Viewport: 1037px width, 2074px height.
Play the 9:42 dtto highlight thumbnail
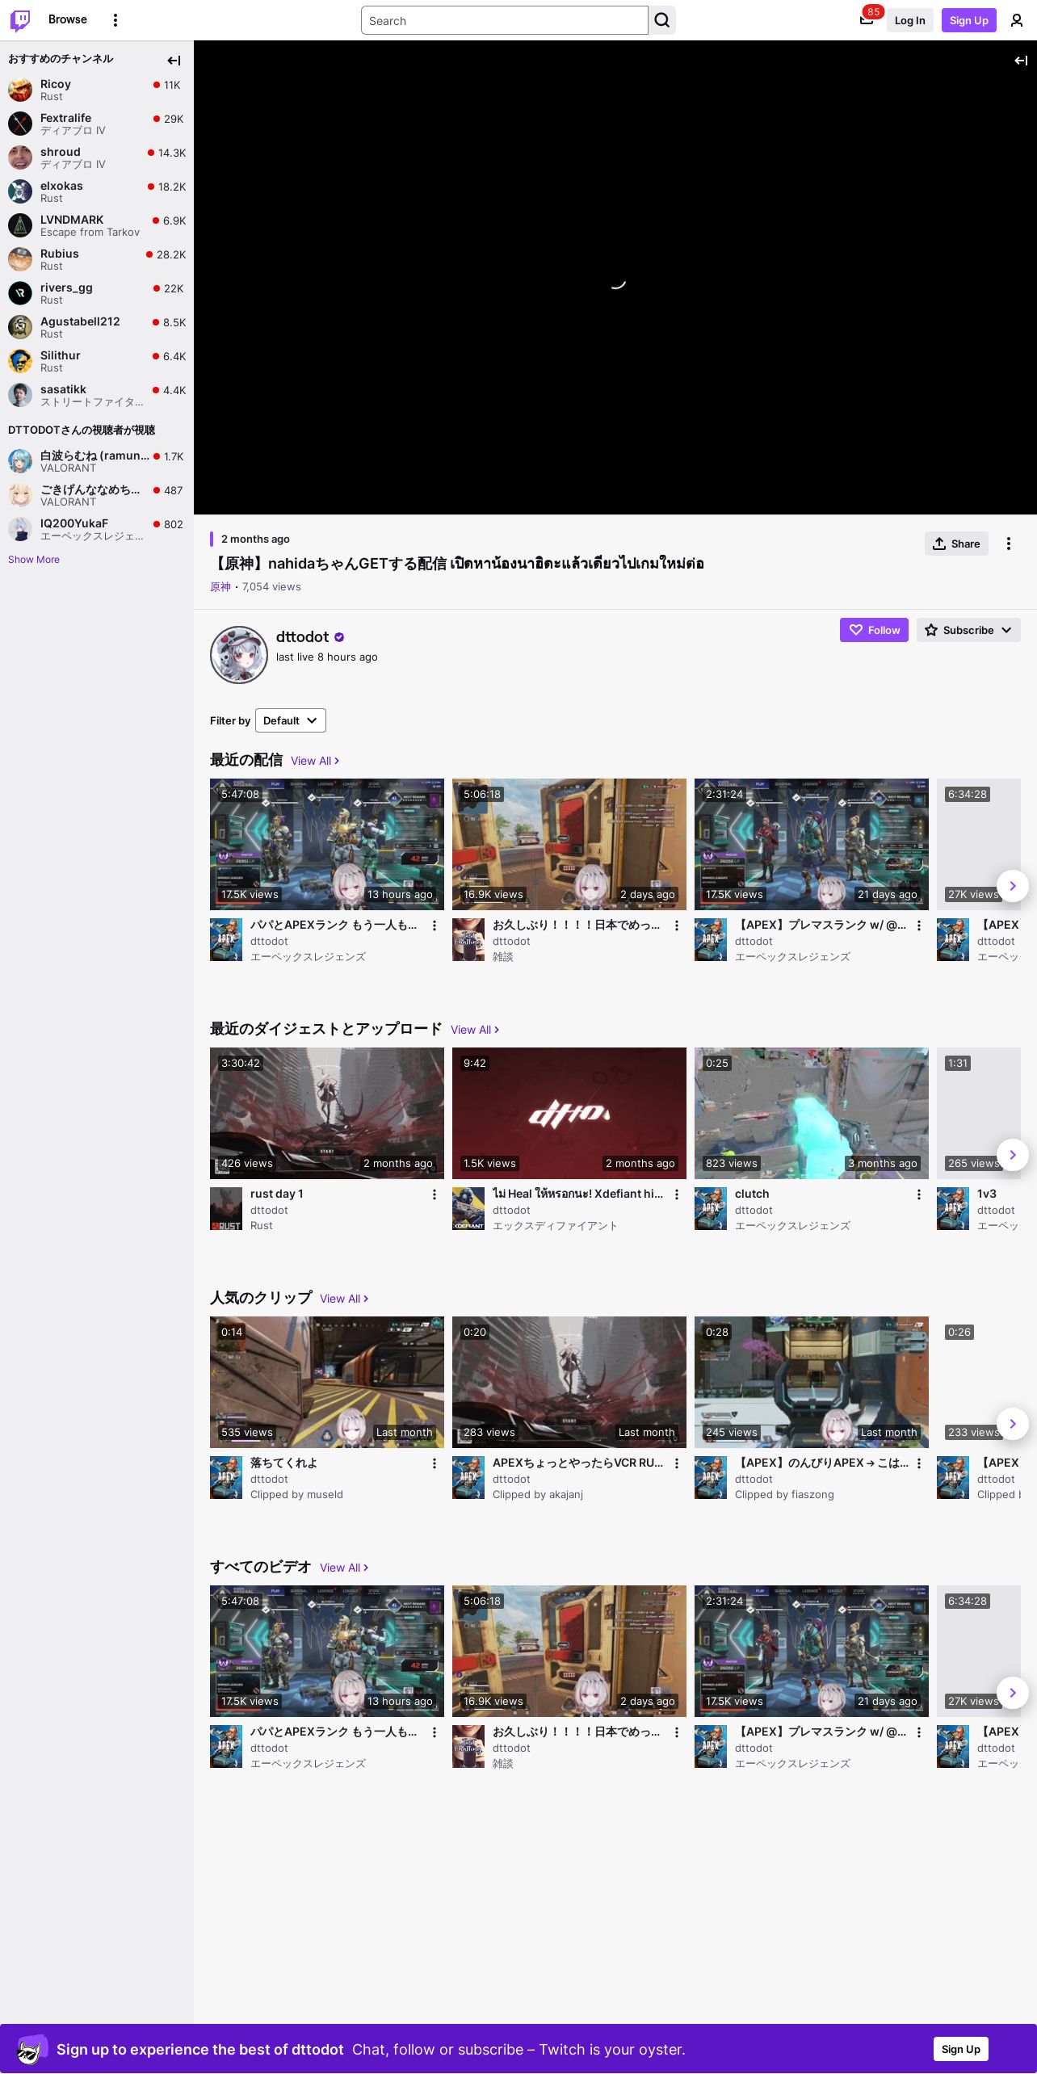569,1113
